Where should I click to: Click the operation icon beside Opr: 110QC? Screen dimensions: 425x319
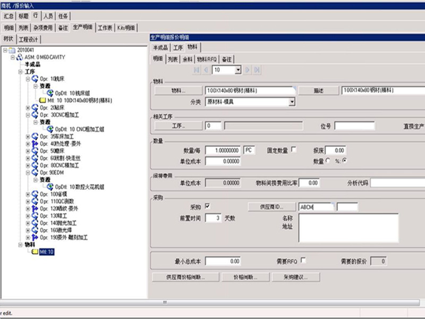35,202
